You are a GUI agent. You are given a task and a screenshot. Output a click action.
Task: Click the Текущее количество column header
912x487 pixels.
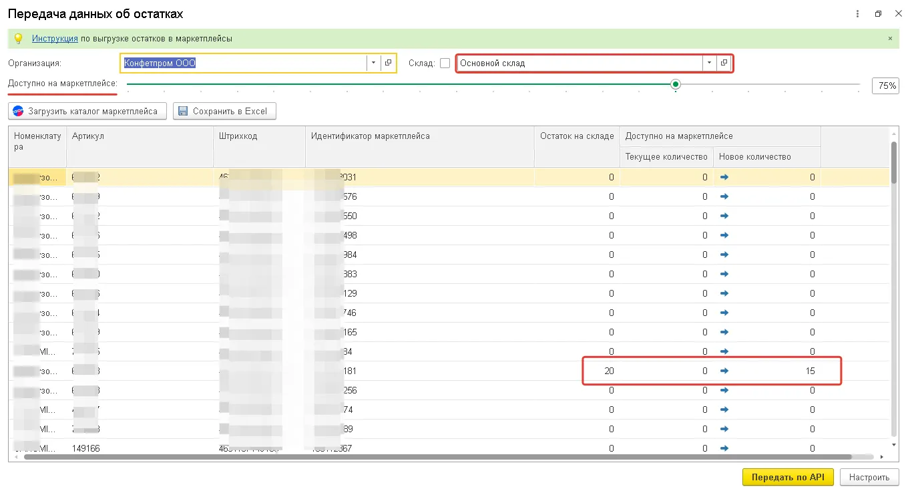click(666, 157)
